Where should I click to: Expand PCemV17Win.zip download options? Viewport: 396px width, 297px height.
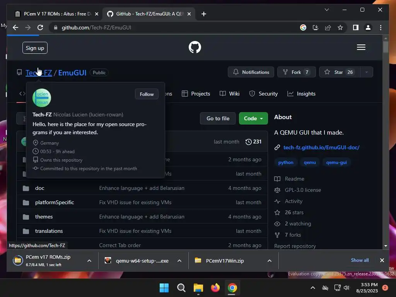point(270,261)
